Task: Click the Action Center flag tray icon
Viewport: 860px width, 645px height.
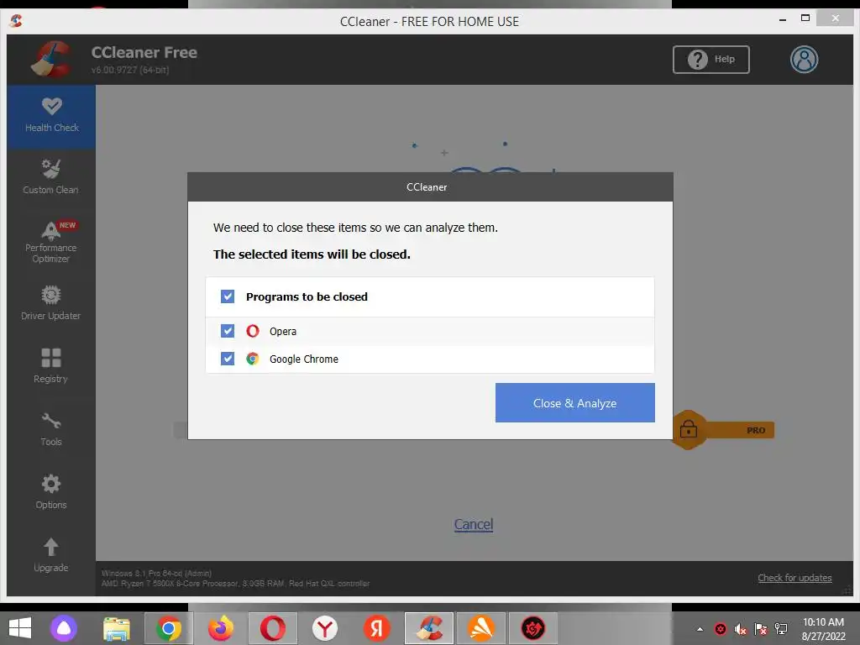Action: 761,629
